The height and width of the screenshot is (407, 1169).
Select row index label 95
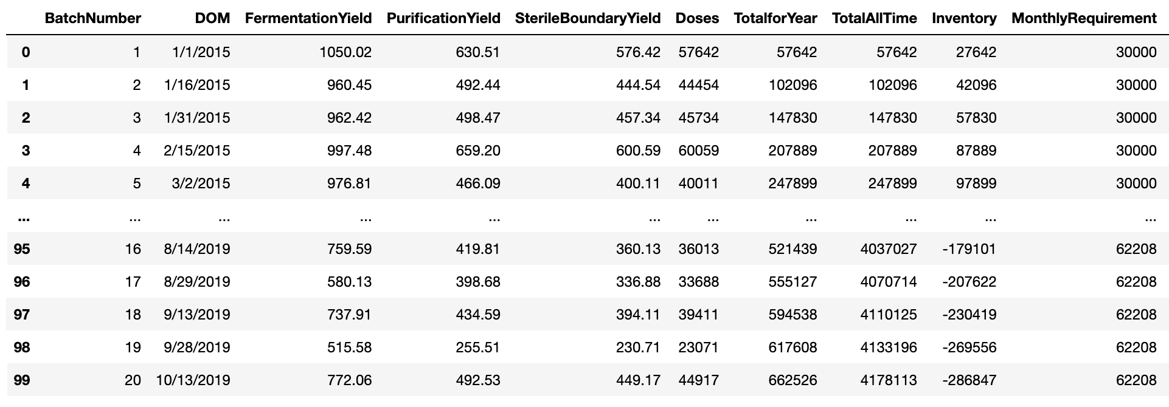point(22,249)
